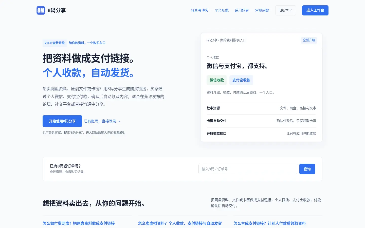The width and height of the screenshot is (365, 228).
Task: Click the text 让已有应用也能收款
Action: pos(301,134)
